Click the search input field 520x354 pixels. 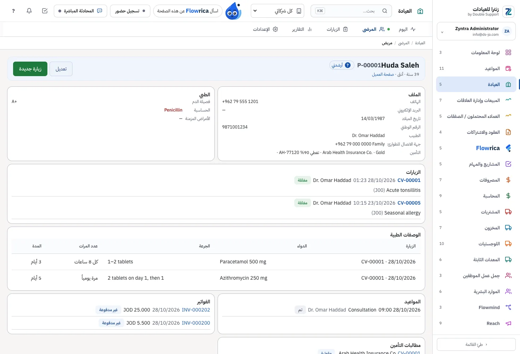(x=351, y=11)
